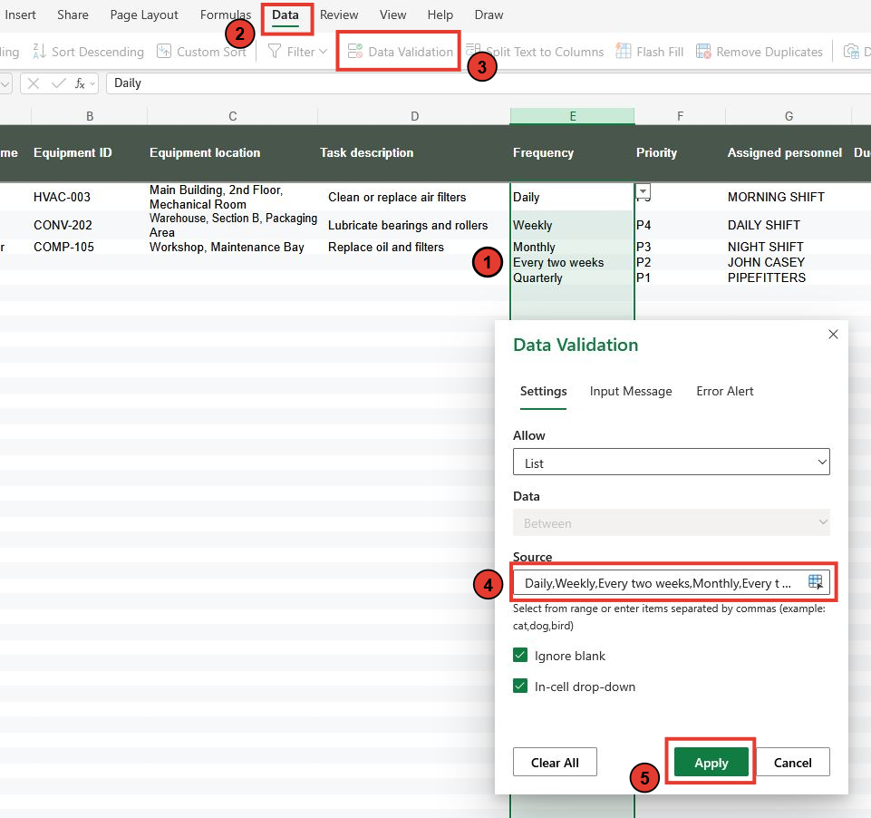Open the Formulas menu
This screenshot has height=818, width=871.
pyautogui.click(x=225, y=15)
